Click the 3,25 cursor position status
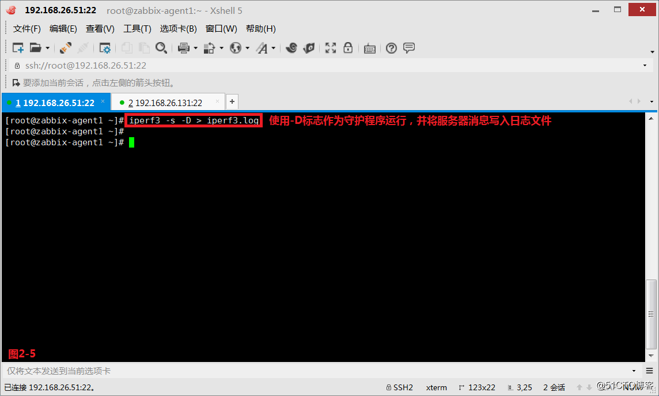Image resolution: width=659 pixels, height=396 pixels. pyautogui.click(x=520, y=387)
